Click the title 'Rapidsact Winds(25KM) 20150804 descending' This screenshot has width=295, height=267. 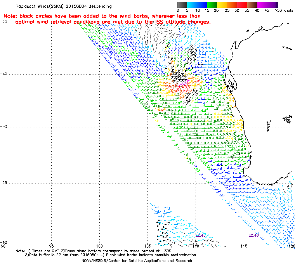click(64, 6)
